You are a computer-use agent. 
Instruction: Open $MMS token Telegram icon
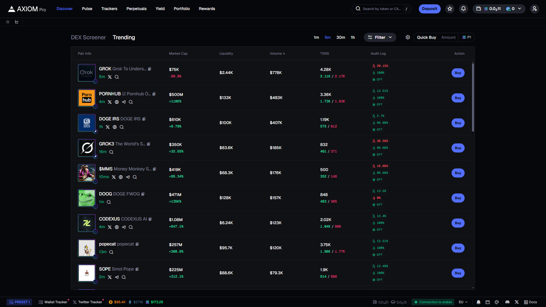tap(128, 177)
